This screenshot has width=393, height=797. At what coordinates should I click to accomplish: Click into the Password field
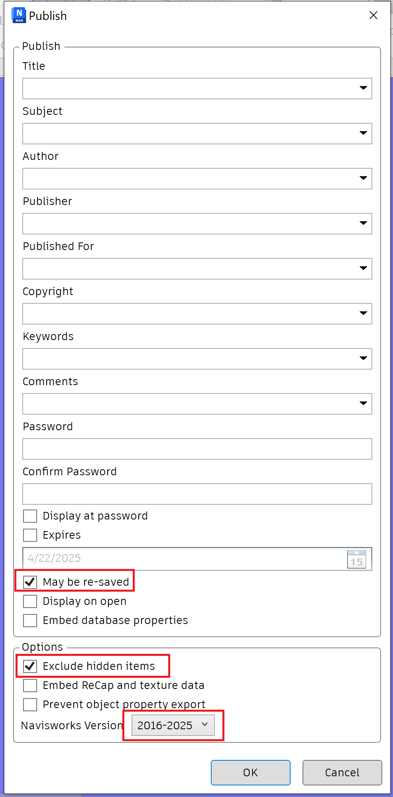click(197, 449)
